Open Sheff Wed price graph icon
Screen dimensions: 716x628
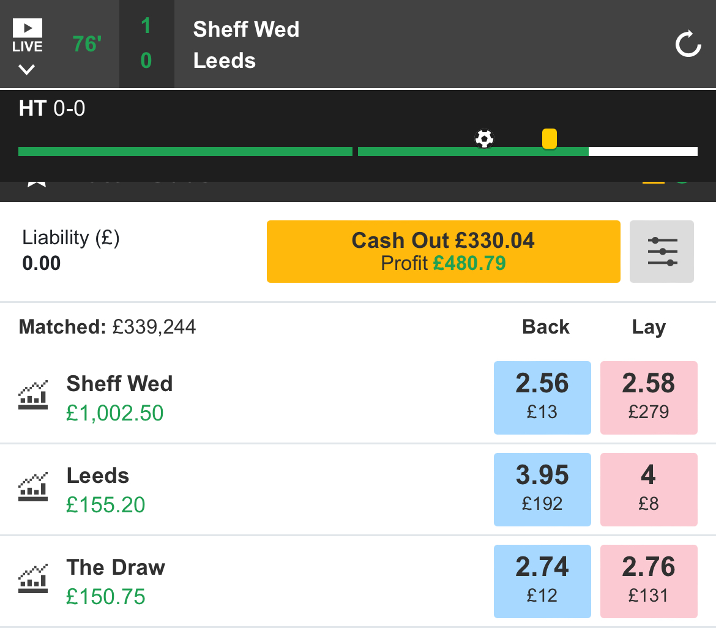(33, 395)
